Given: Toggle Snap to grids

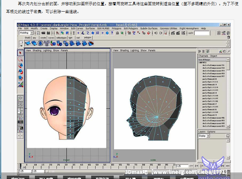Looking at the screenshot, I should pos(129,33).
